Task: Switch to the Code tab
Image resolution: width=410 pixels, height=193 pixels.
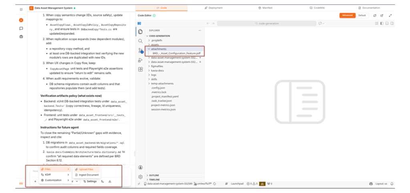Action: (x=162, y=8)
